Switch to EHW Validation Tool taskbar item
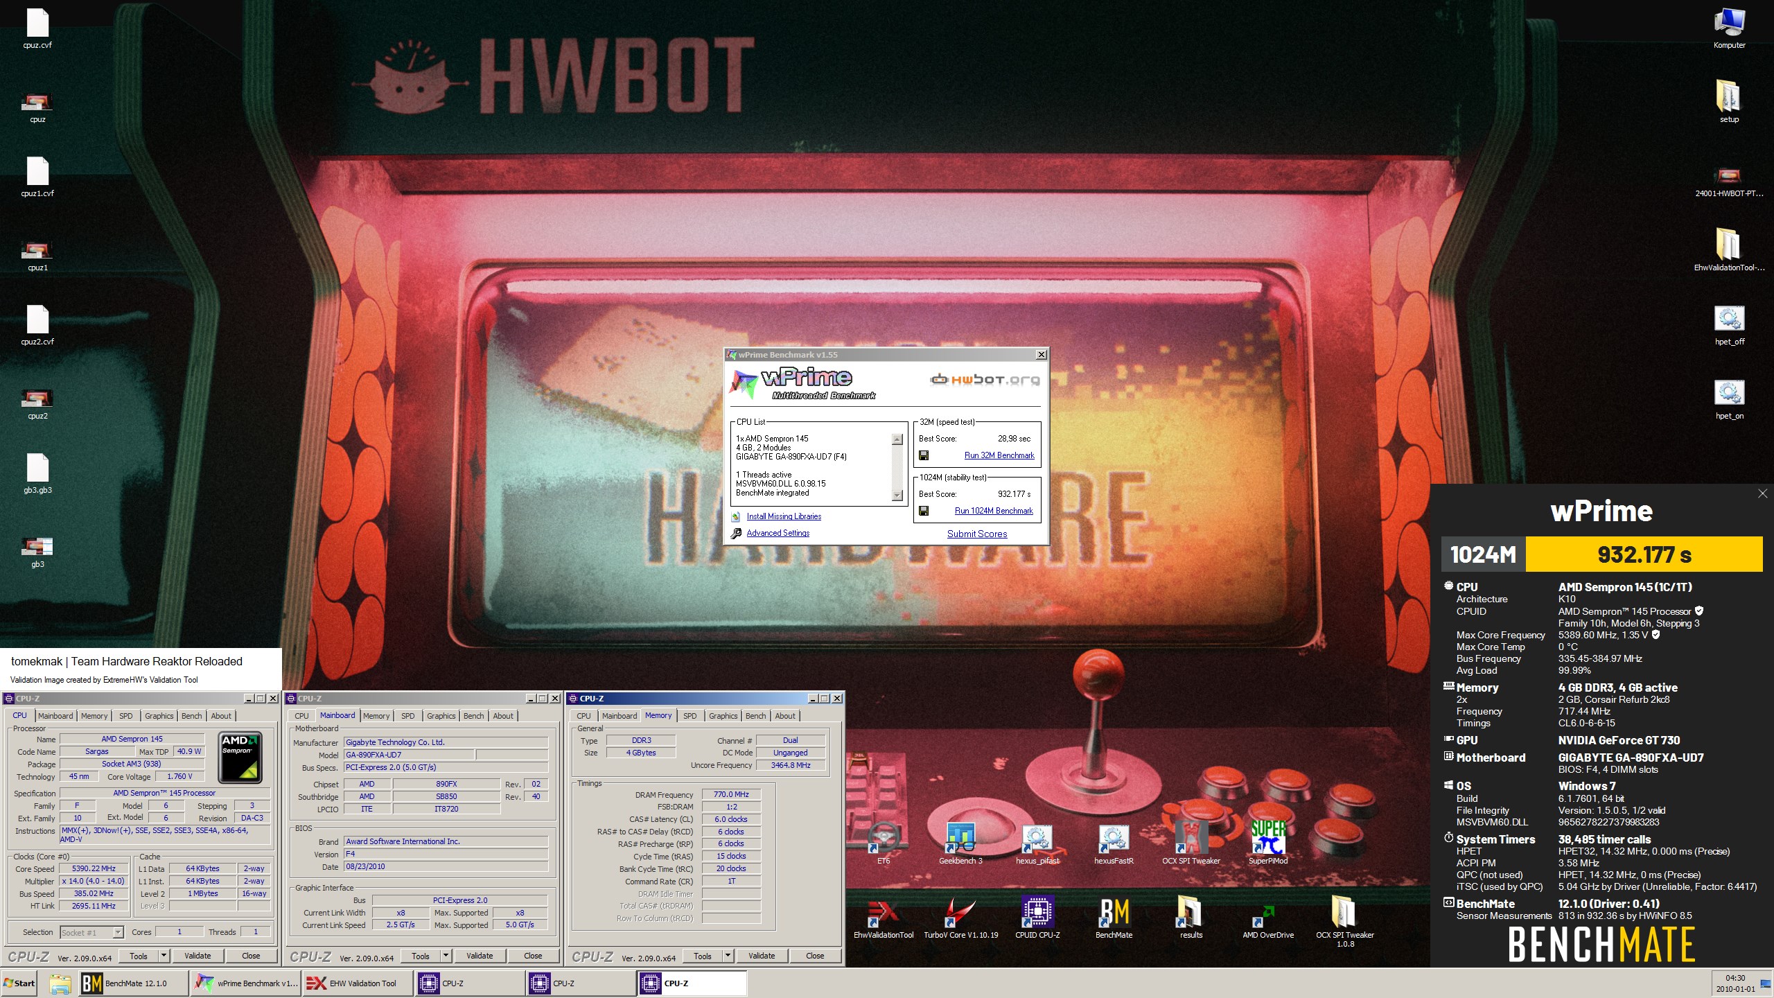This screenshot has height=998, width=1774. click(x=356, y=983)
